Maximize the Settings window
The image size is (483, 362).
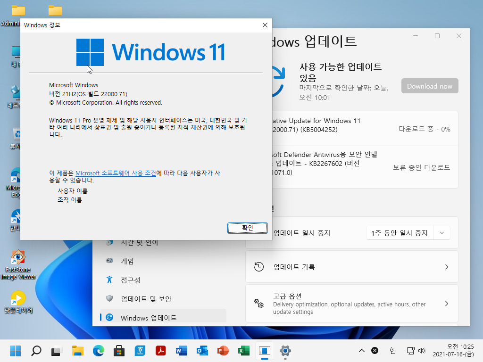(x=437, y=36)
